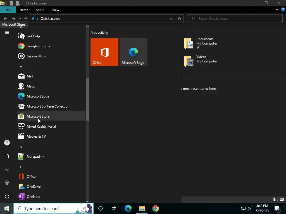
Task: Open Movies & TV app
Action: click(x=51, y=136)
